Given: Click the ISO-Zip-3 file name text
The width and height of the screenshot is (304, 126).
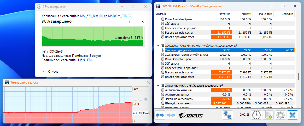Looking at the screenshot, I should (56, 52).
